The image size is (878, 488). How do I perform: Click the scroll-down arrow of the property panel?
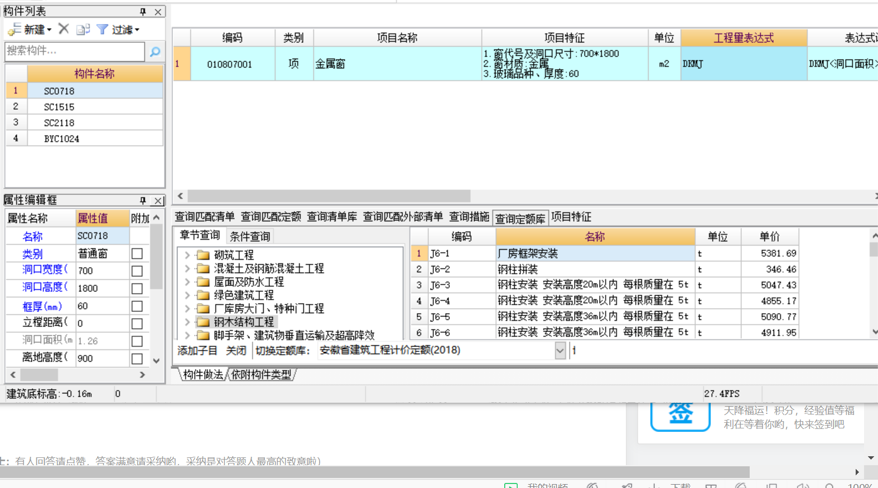(x=156, y=360)
